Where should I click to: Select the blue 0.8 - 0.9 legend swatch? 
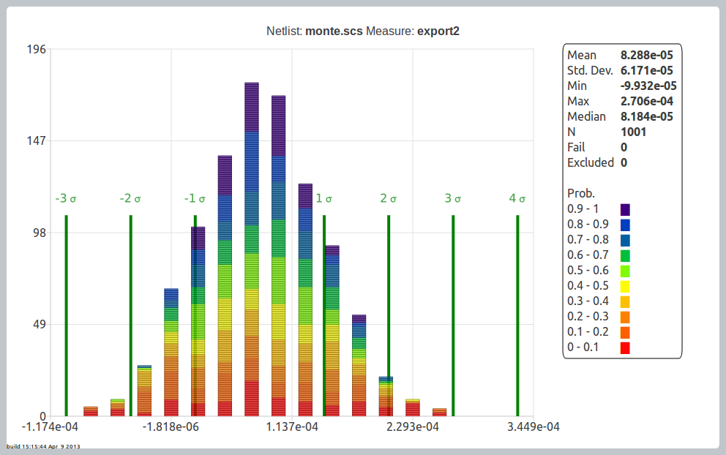[625, 225]
